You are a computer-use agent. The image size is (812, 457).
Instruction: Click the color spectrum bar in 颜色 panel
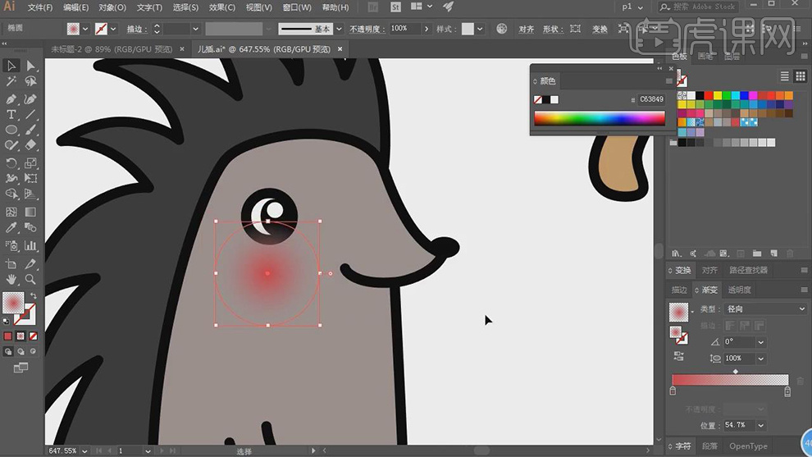599,118
